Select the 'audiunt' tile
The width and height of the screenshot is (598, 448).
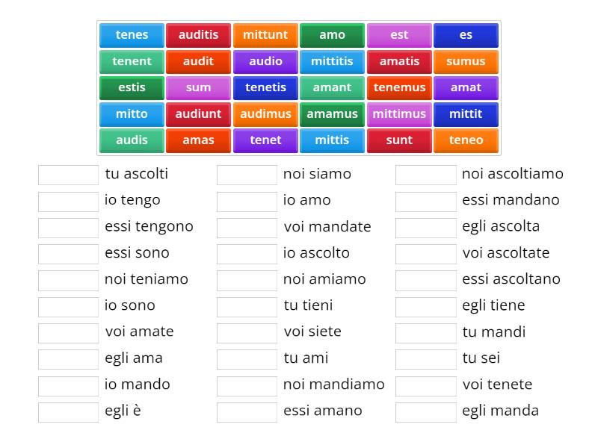198,113
